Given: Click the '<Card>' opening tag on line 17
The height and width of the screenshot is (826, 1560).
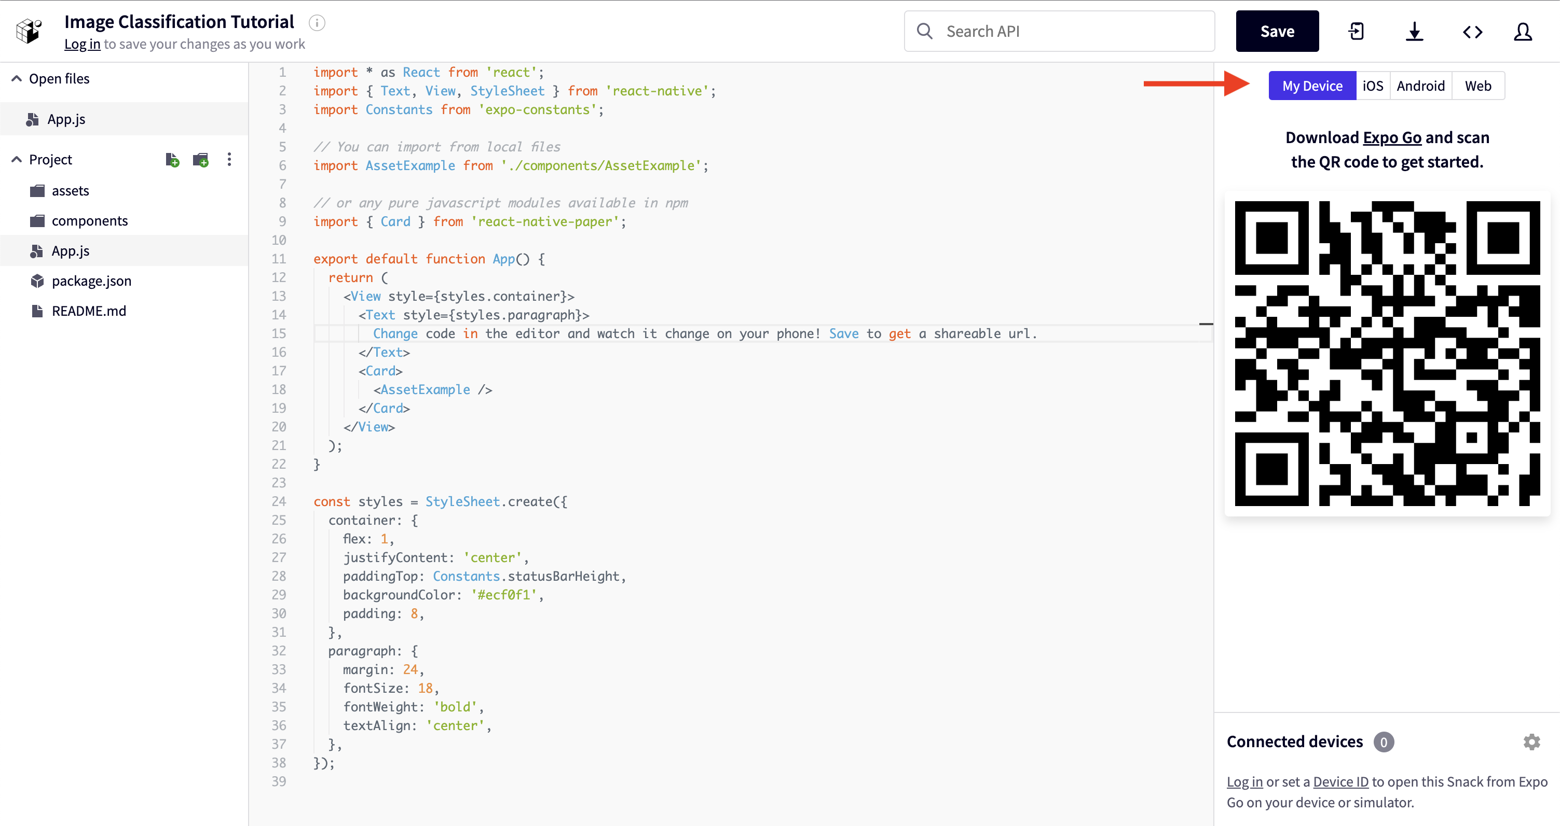Looking at the screenshot, I should pyautogui.click(x=380, y=371).
